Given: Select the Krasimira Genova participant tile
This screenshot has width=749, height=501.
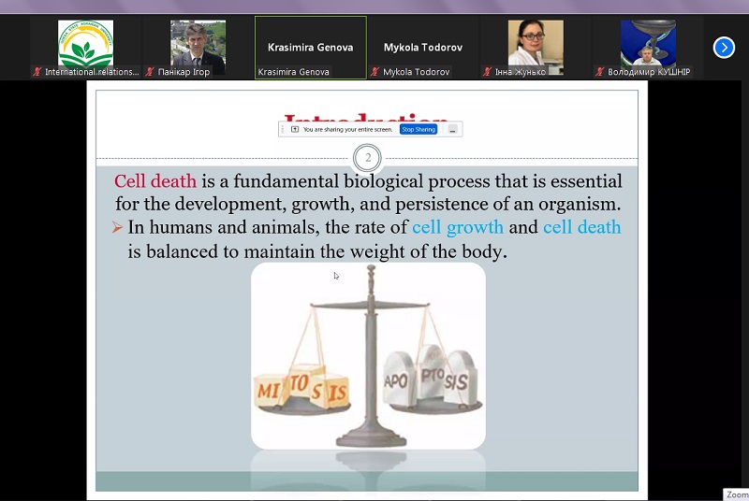Looking at the screenshot, I should [310, 47].
